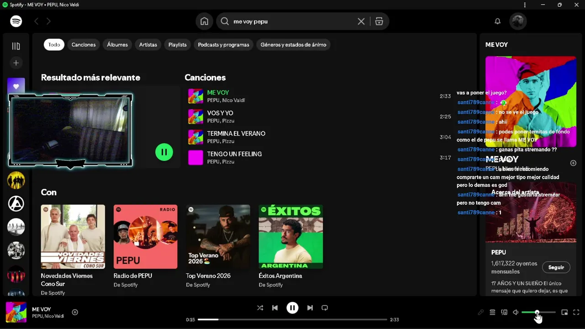This screenshot has width=585, height=329.
Task: Pause using the green top result button
Action: click(x=164, y=152)
